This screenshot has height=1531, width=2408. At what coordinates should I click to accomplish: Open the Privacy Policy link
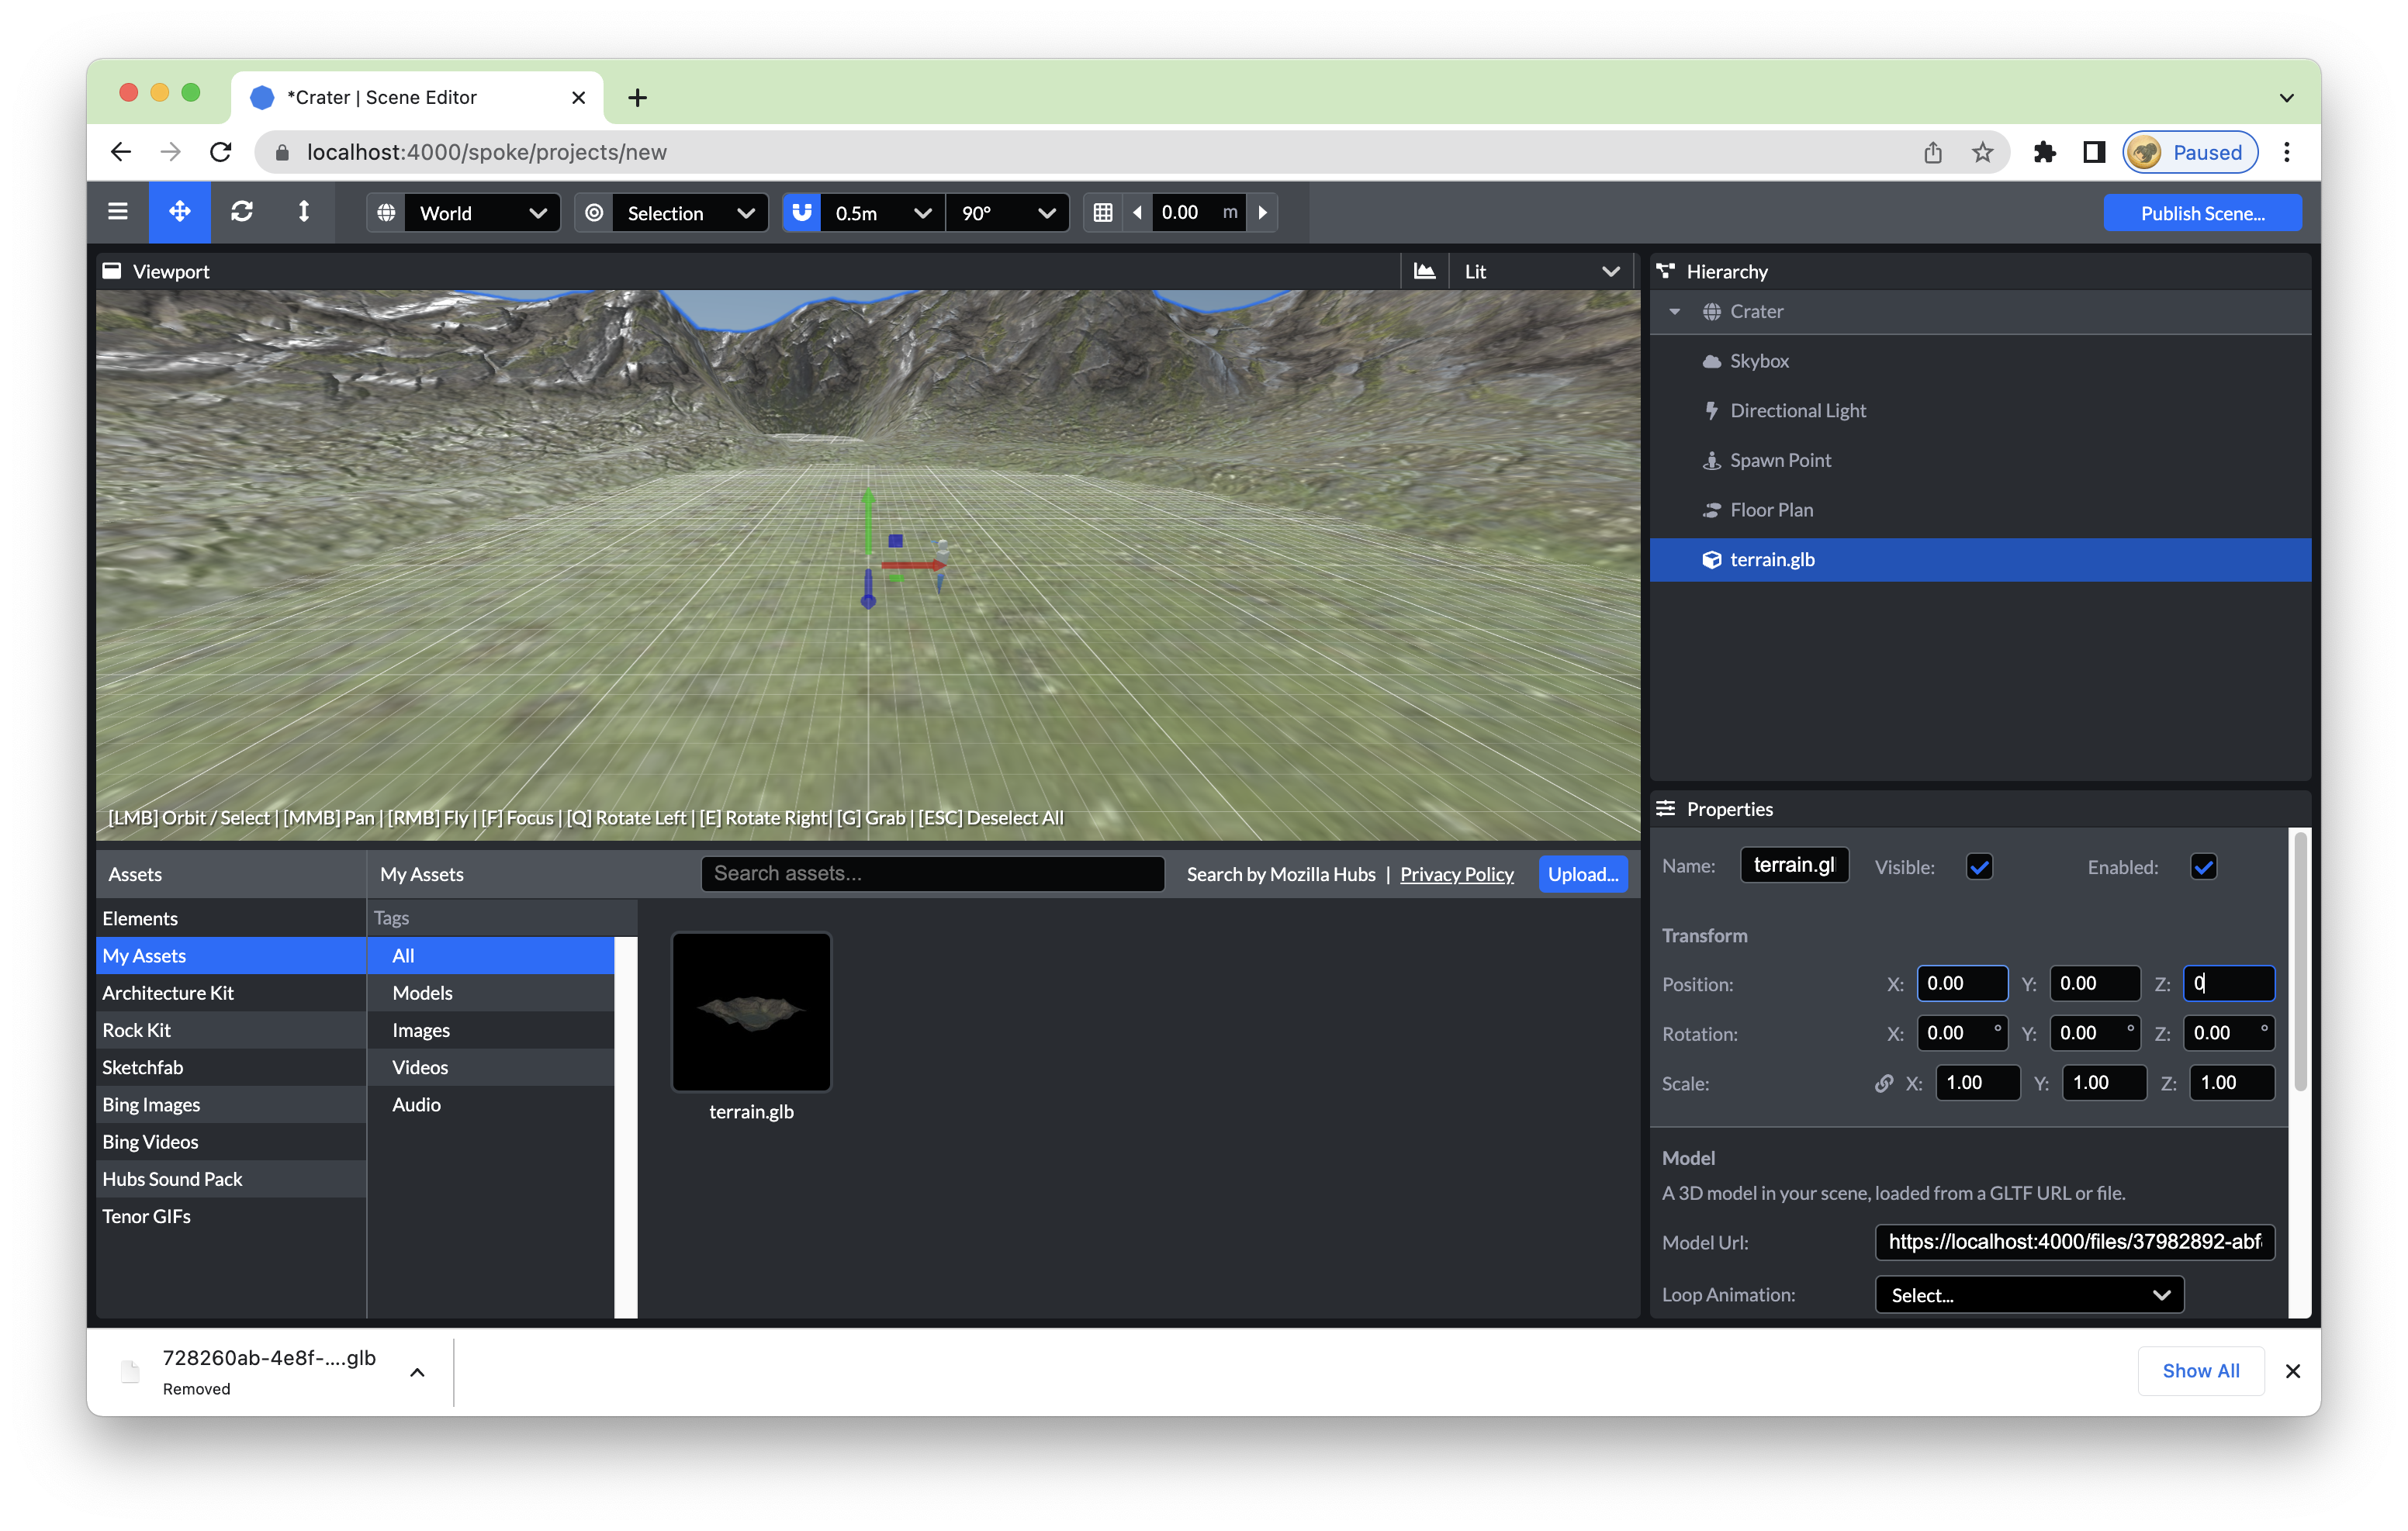click(x=1456, y=874)
